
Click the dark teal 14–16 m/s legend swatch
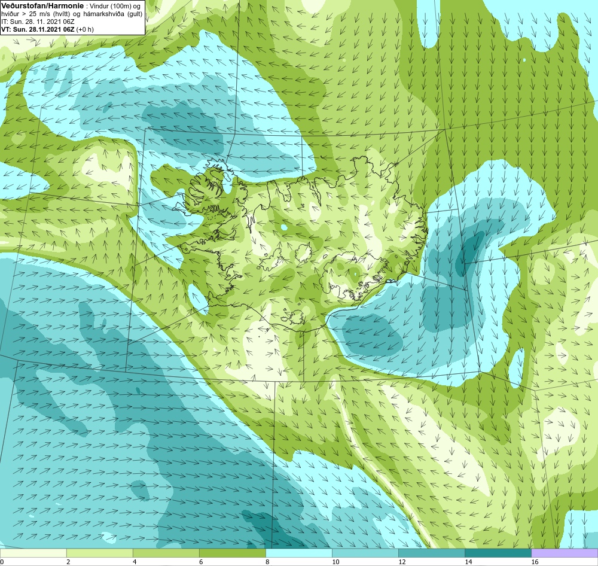pos(498,553)
